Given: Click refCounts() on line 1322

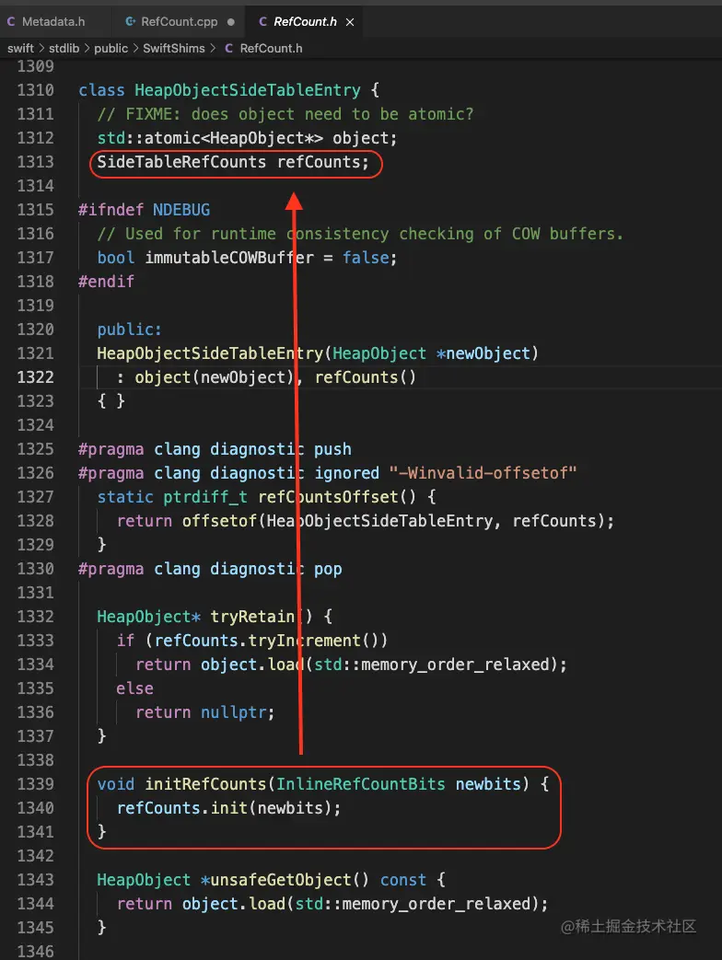Looking at the screenshot, I should click(x=366, y=377).
